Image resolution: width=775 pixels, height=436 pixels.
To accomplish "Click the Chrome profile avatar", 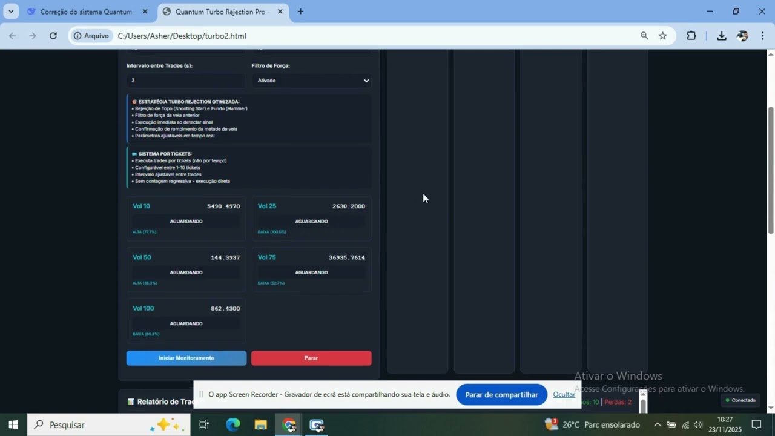I will point(742,36).
